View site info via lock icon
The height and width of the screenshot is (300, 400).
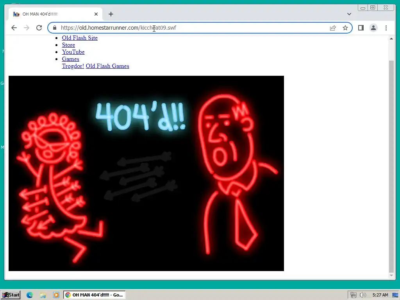[x=55, y=28]
